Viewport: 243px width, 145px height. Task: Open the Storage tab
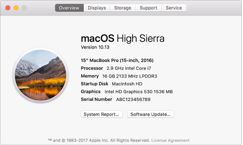point(122,8)
